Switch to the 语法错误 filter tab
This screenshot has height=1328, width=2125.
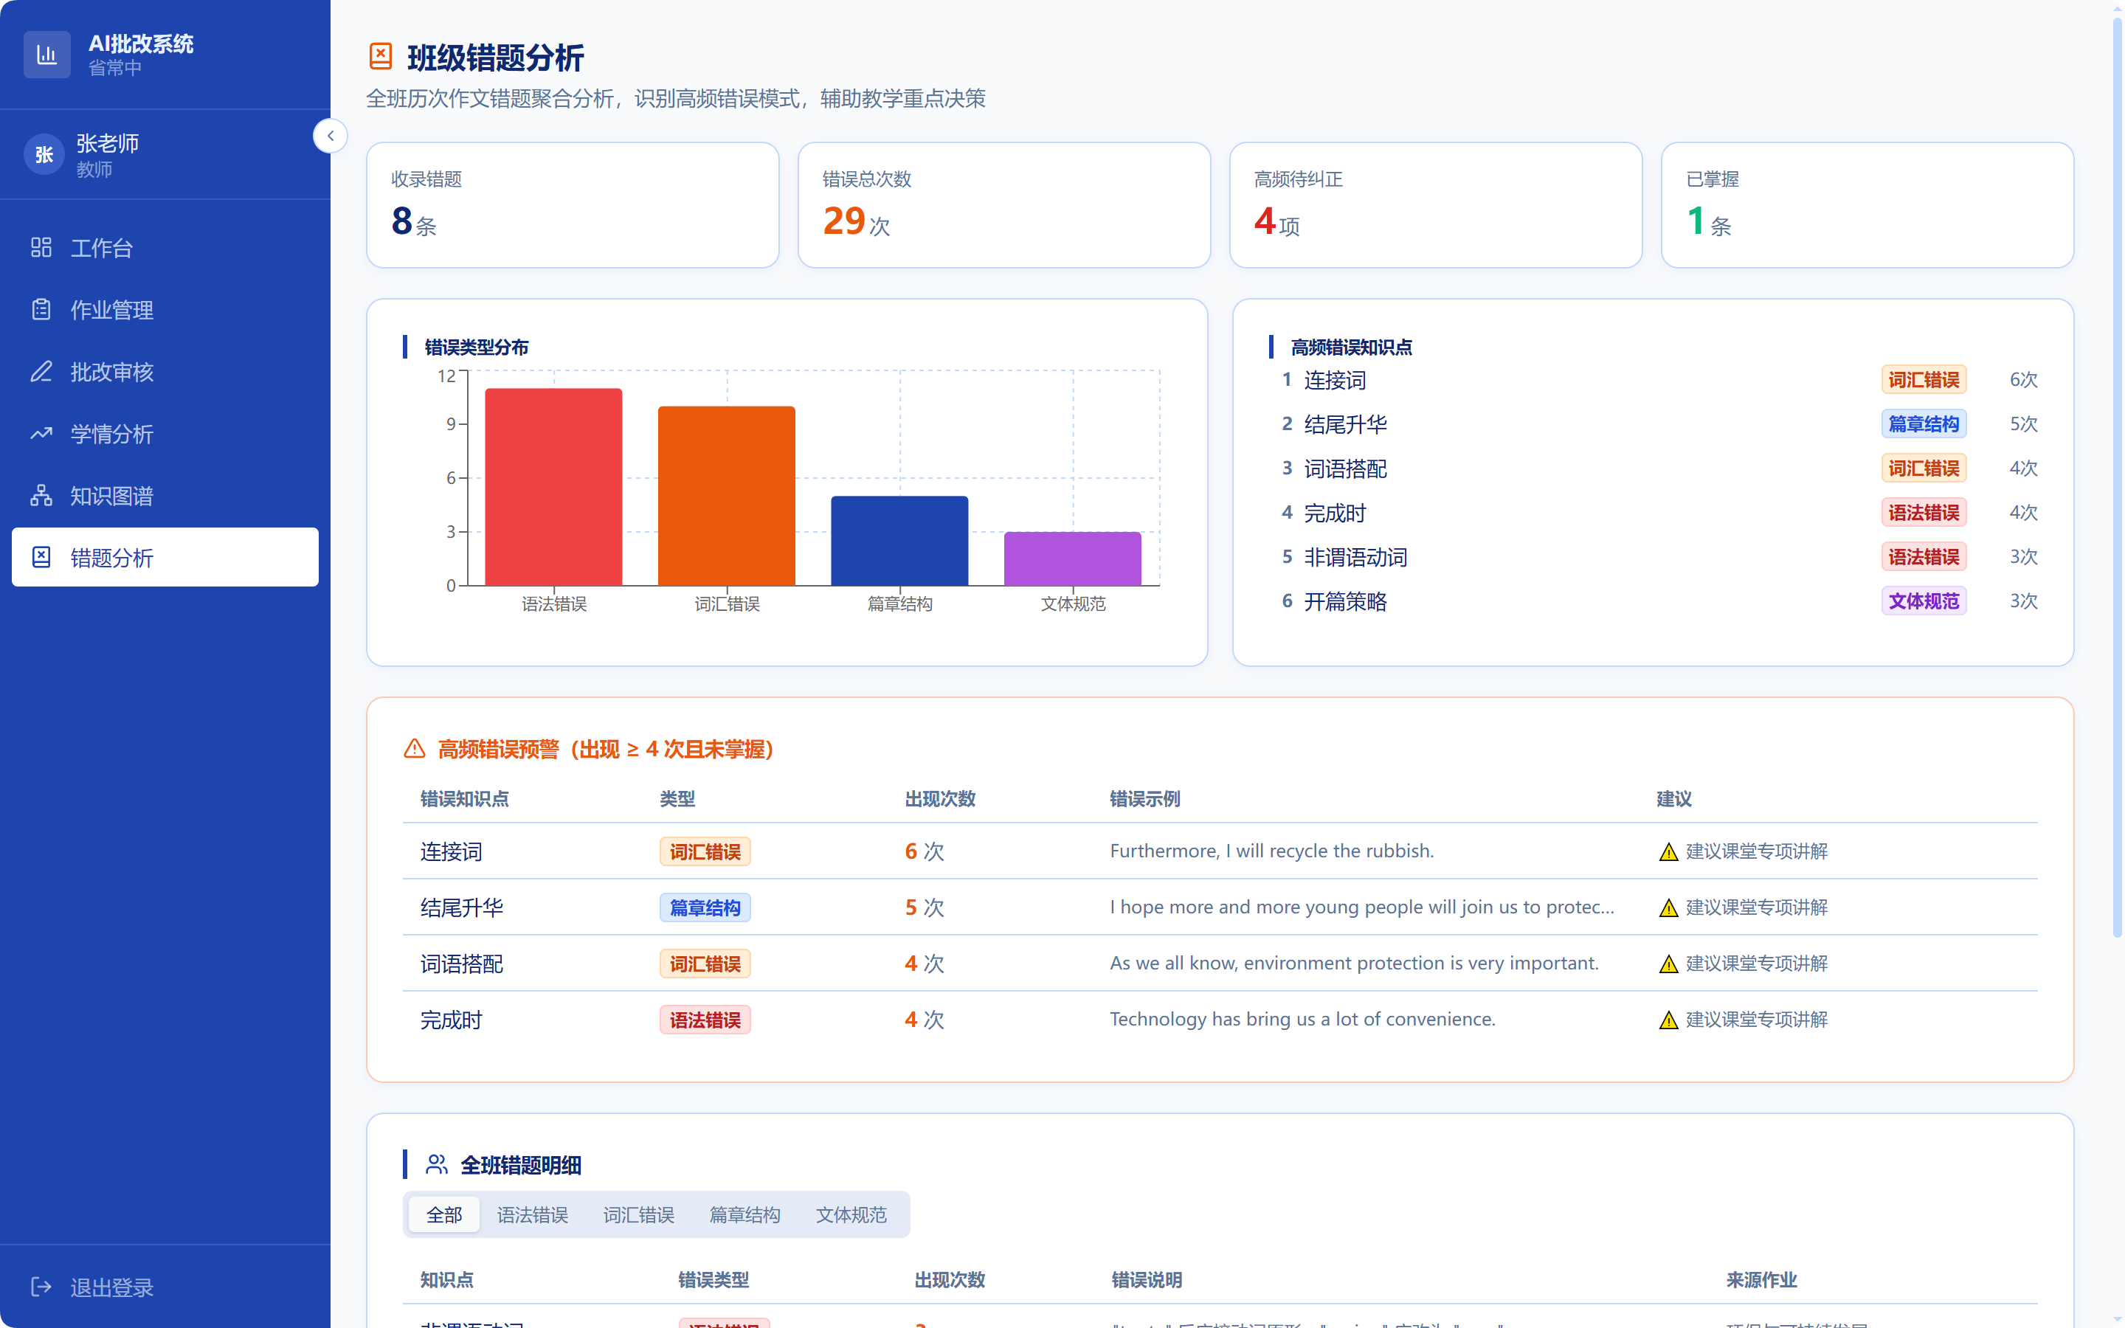coord(533,1214)
